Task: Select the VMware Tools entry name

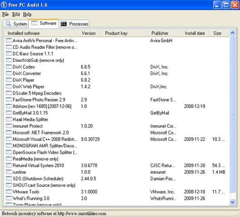Action: tap(26, 192)
